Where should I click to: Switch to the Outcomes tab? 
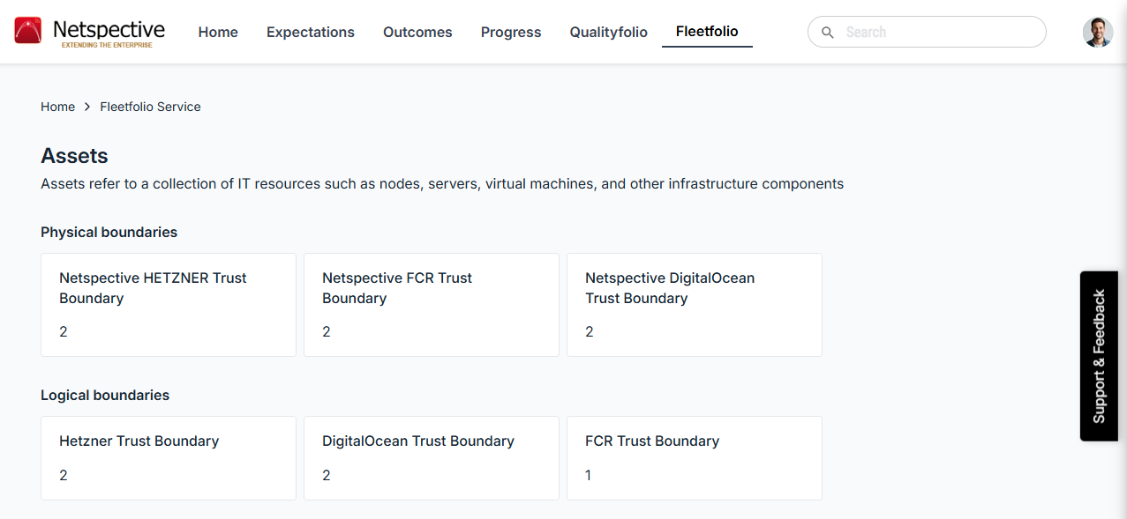[417, 32]
